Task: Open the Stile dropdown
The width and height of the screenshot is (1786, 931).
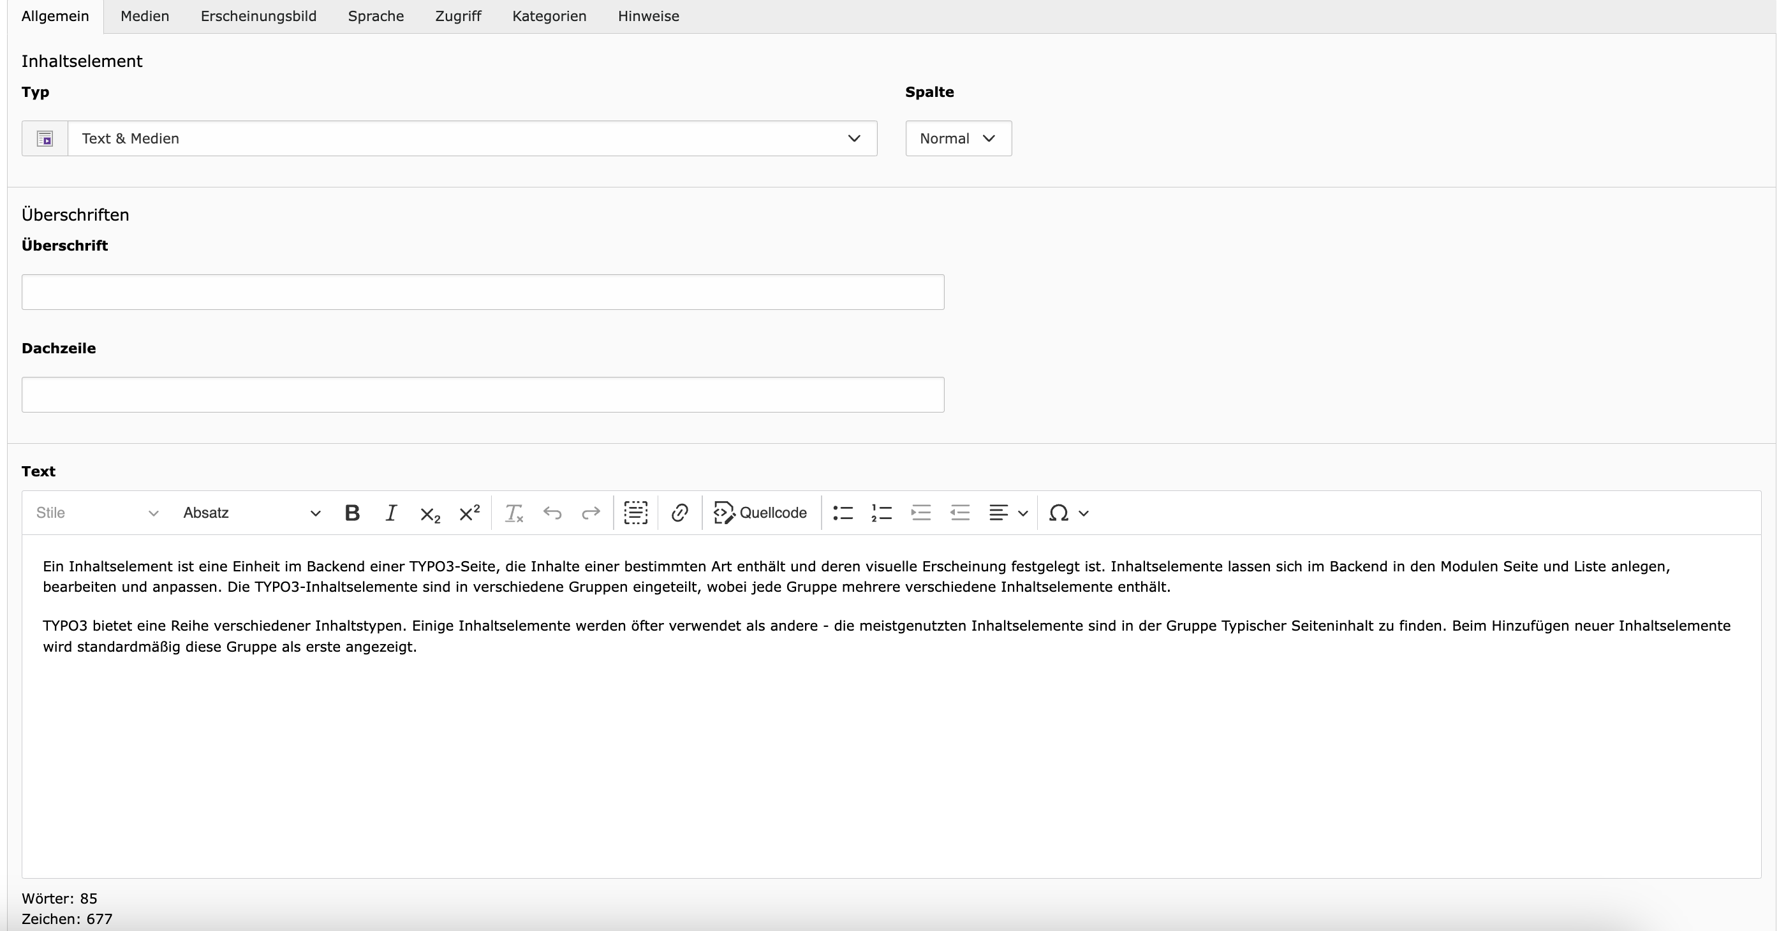Action: 97,513
